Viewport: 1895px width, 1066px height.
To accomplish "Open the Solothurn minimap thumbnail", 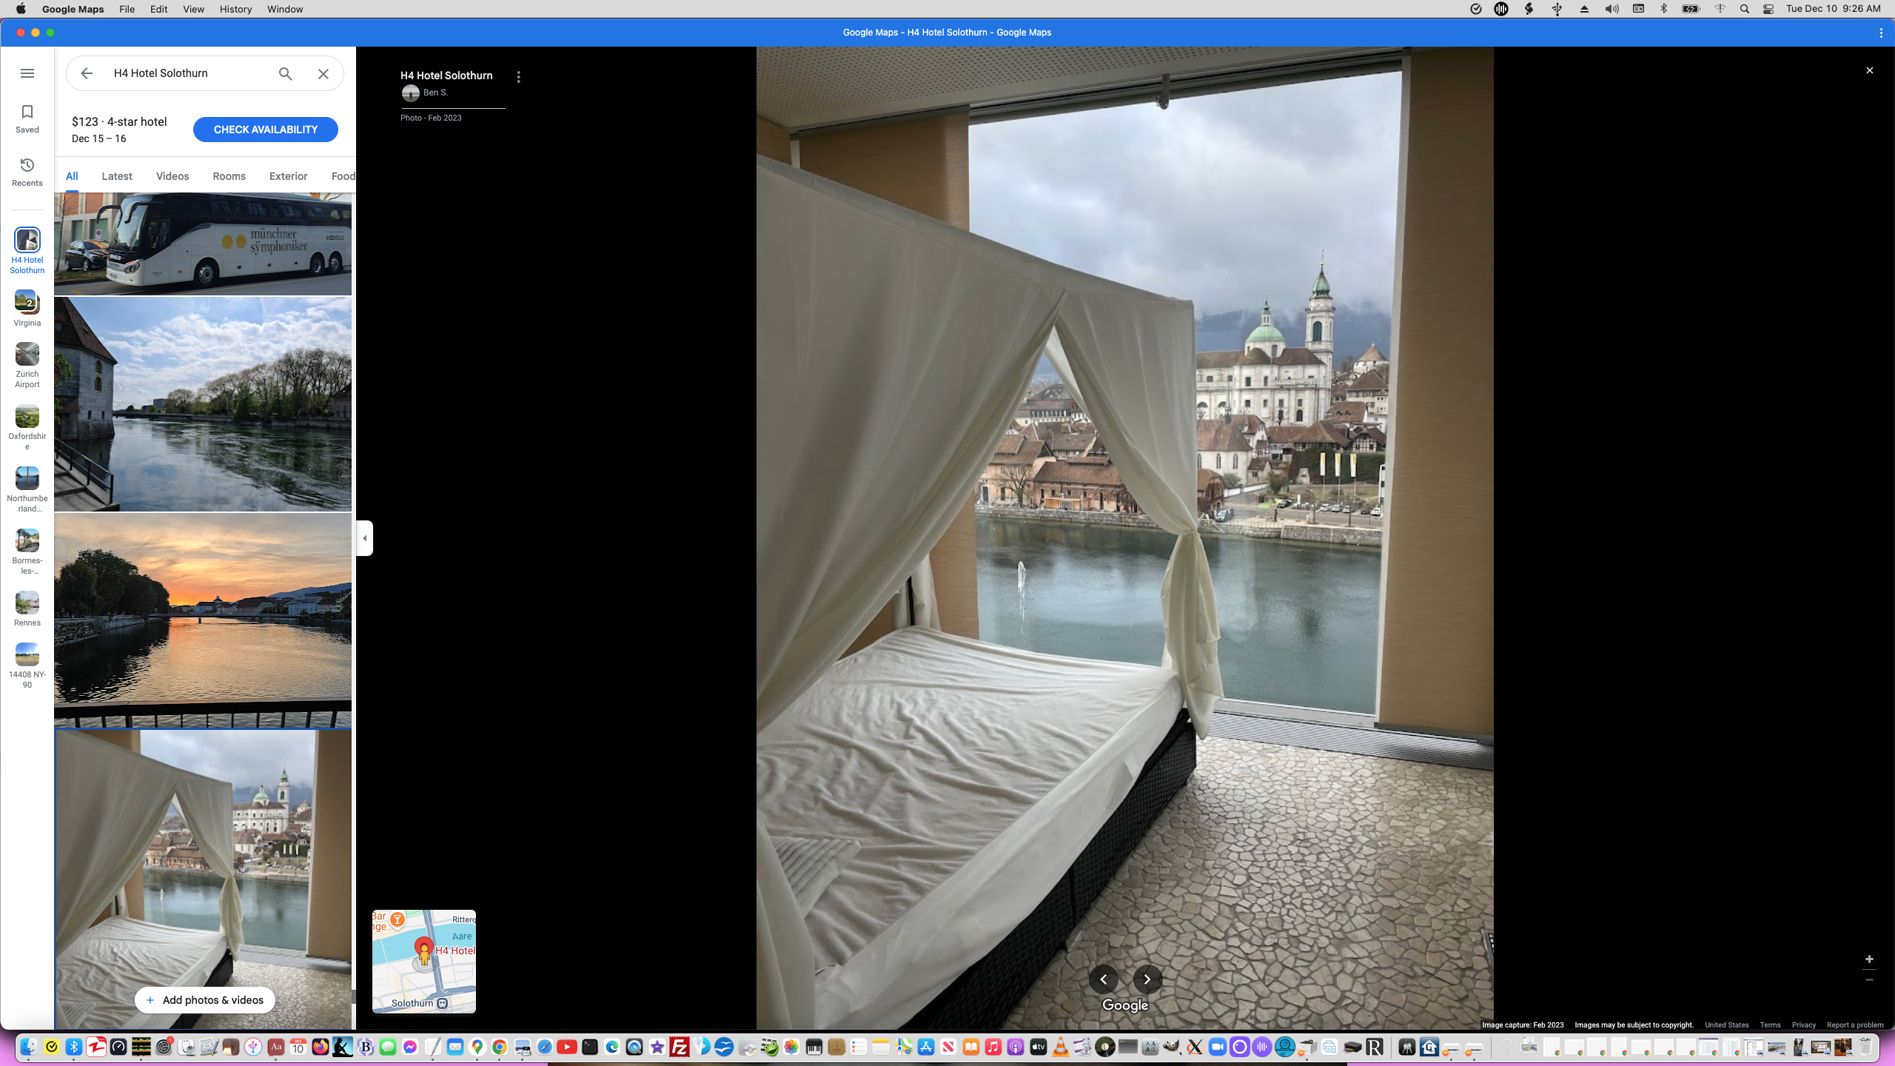I will pyautogui.click(x=423, y=962).
